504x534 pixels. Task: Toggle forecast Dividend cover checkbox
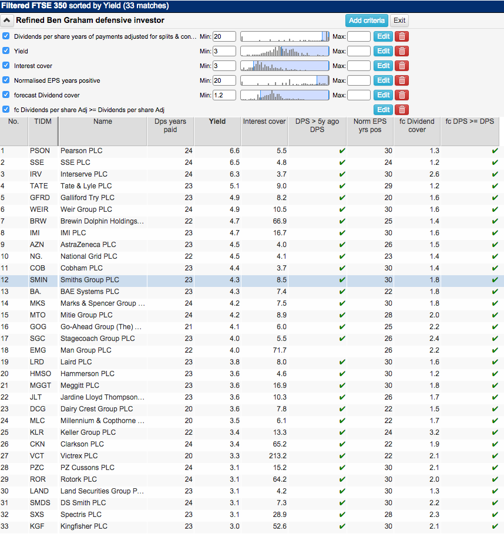coord(6,94)
